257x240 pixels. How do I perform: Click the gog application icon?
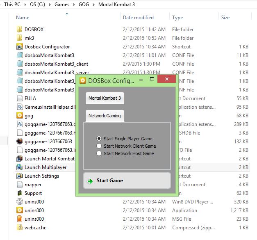(20, 116)
